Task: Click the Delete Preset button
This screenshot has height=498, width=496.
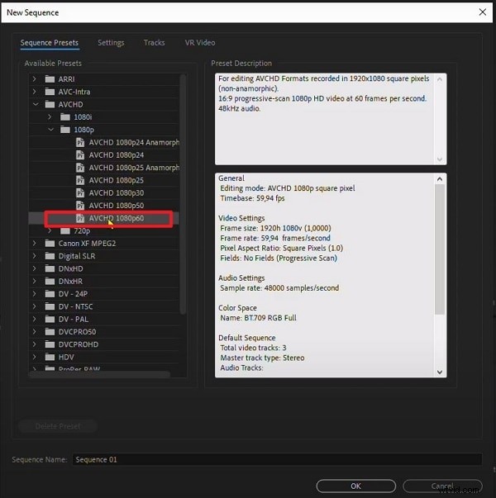Action: pos(58,426)
